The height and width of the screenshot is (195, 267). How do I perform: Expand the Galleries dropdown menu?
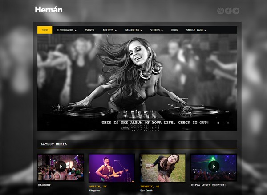point(133,30)
